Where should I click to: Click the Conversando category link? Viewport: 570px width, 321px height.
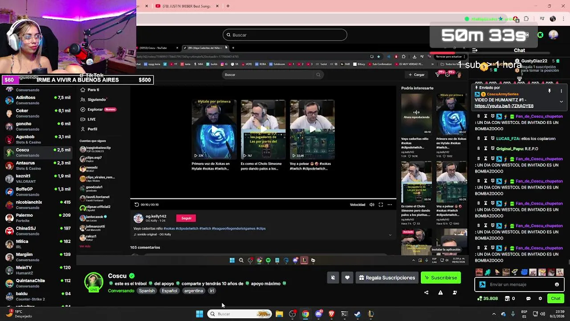pyautogui.click(x=121, y=291)
